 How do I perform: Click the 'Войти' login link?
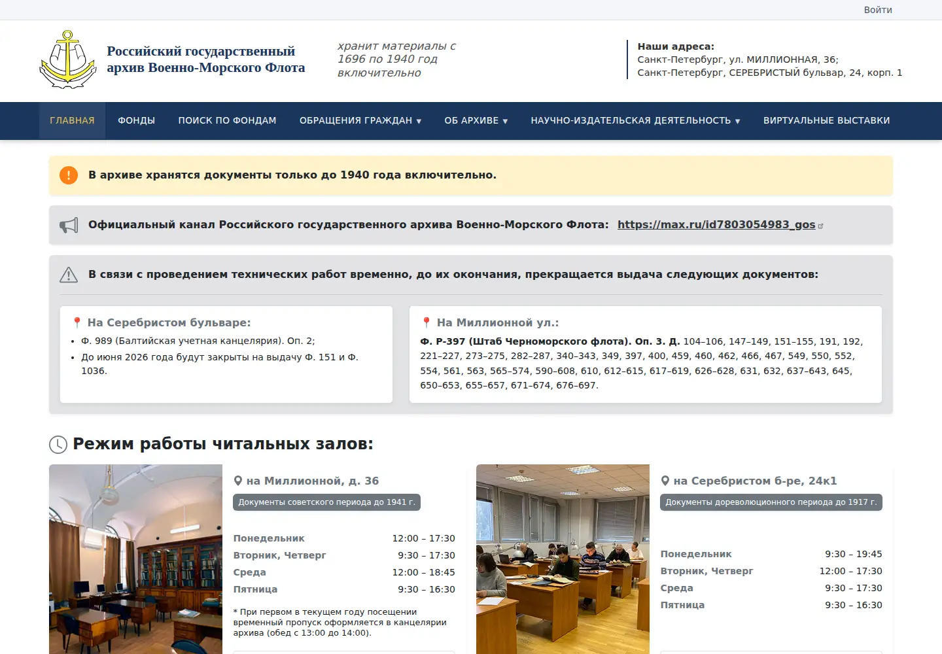878,10
